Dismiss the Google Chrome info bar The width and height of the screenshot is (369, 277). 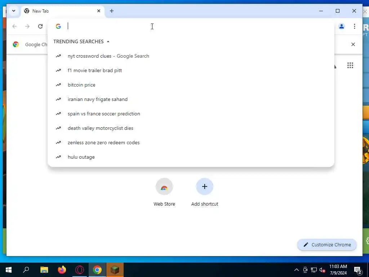coord(353,44)
